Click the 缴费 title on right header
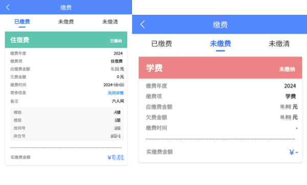Screen dimensions: 307x185 tap(220, 25)
